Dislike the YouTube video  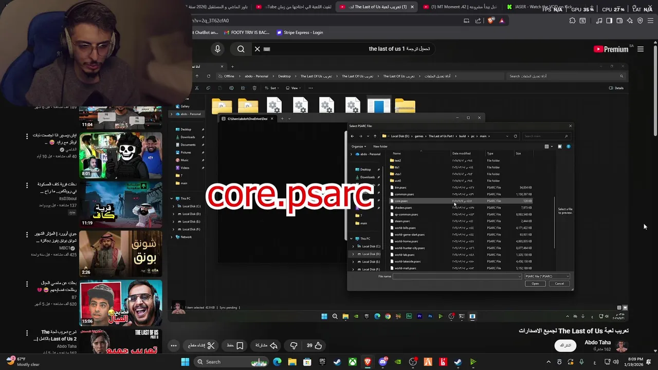(294, 345)
